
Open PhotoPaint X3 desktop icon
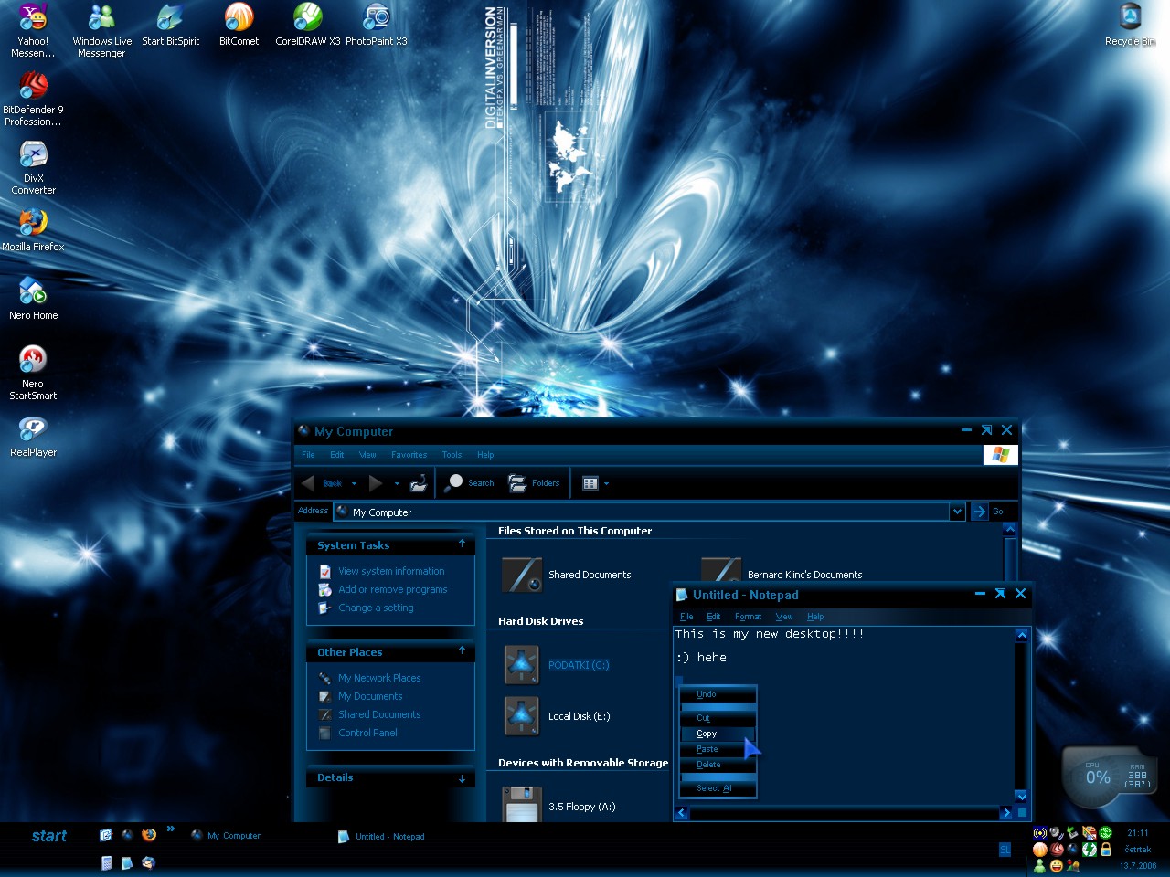376,25
